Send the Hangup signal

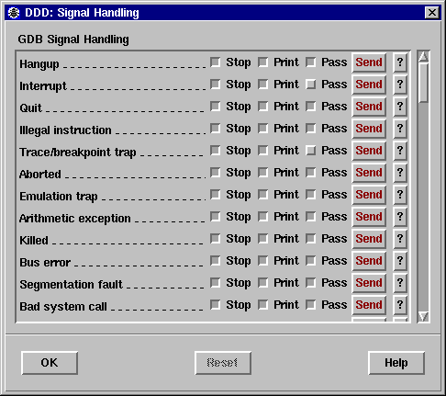point(369,62)
